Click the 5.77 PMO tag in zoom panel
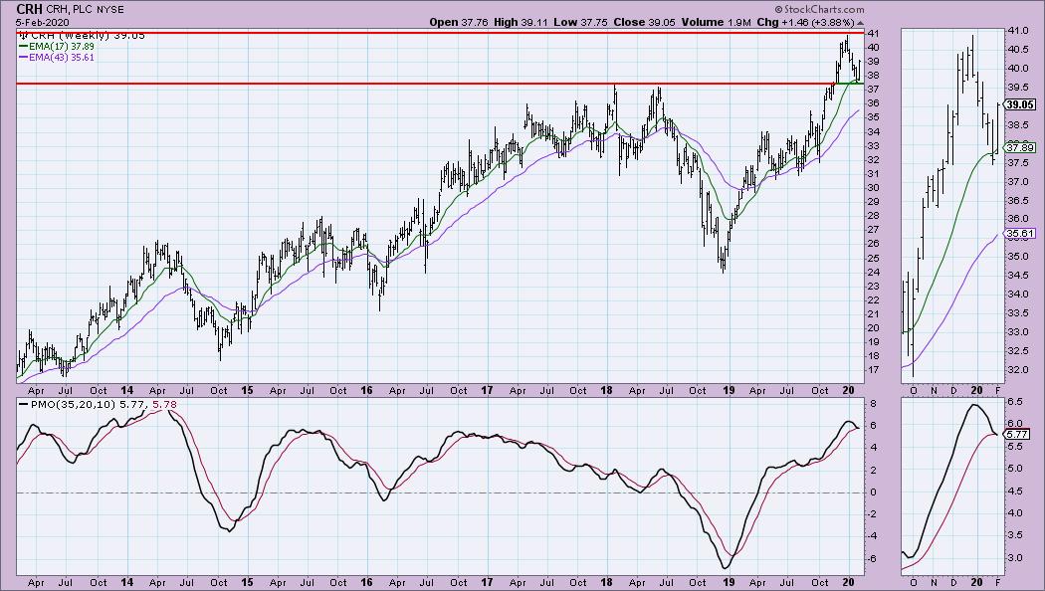 (x=1018, y=434)
